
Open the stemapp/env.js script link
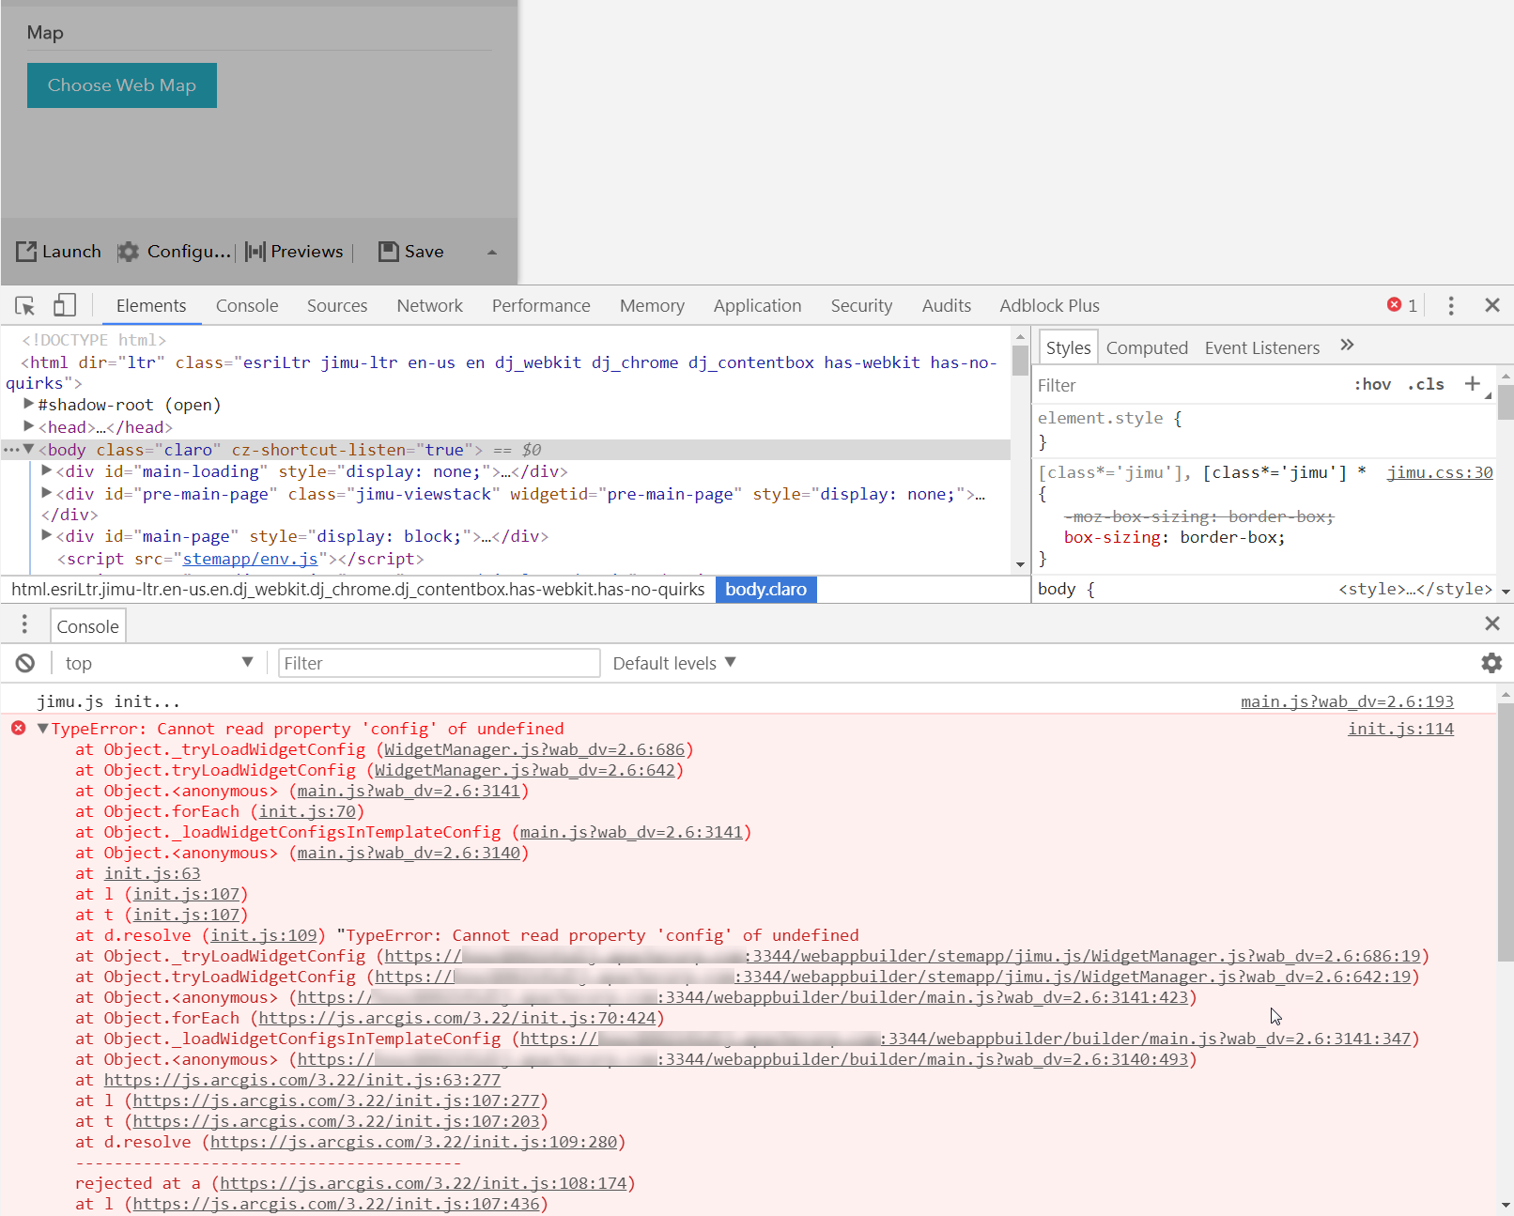coord(250,559)
